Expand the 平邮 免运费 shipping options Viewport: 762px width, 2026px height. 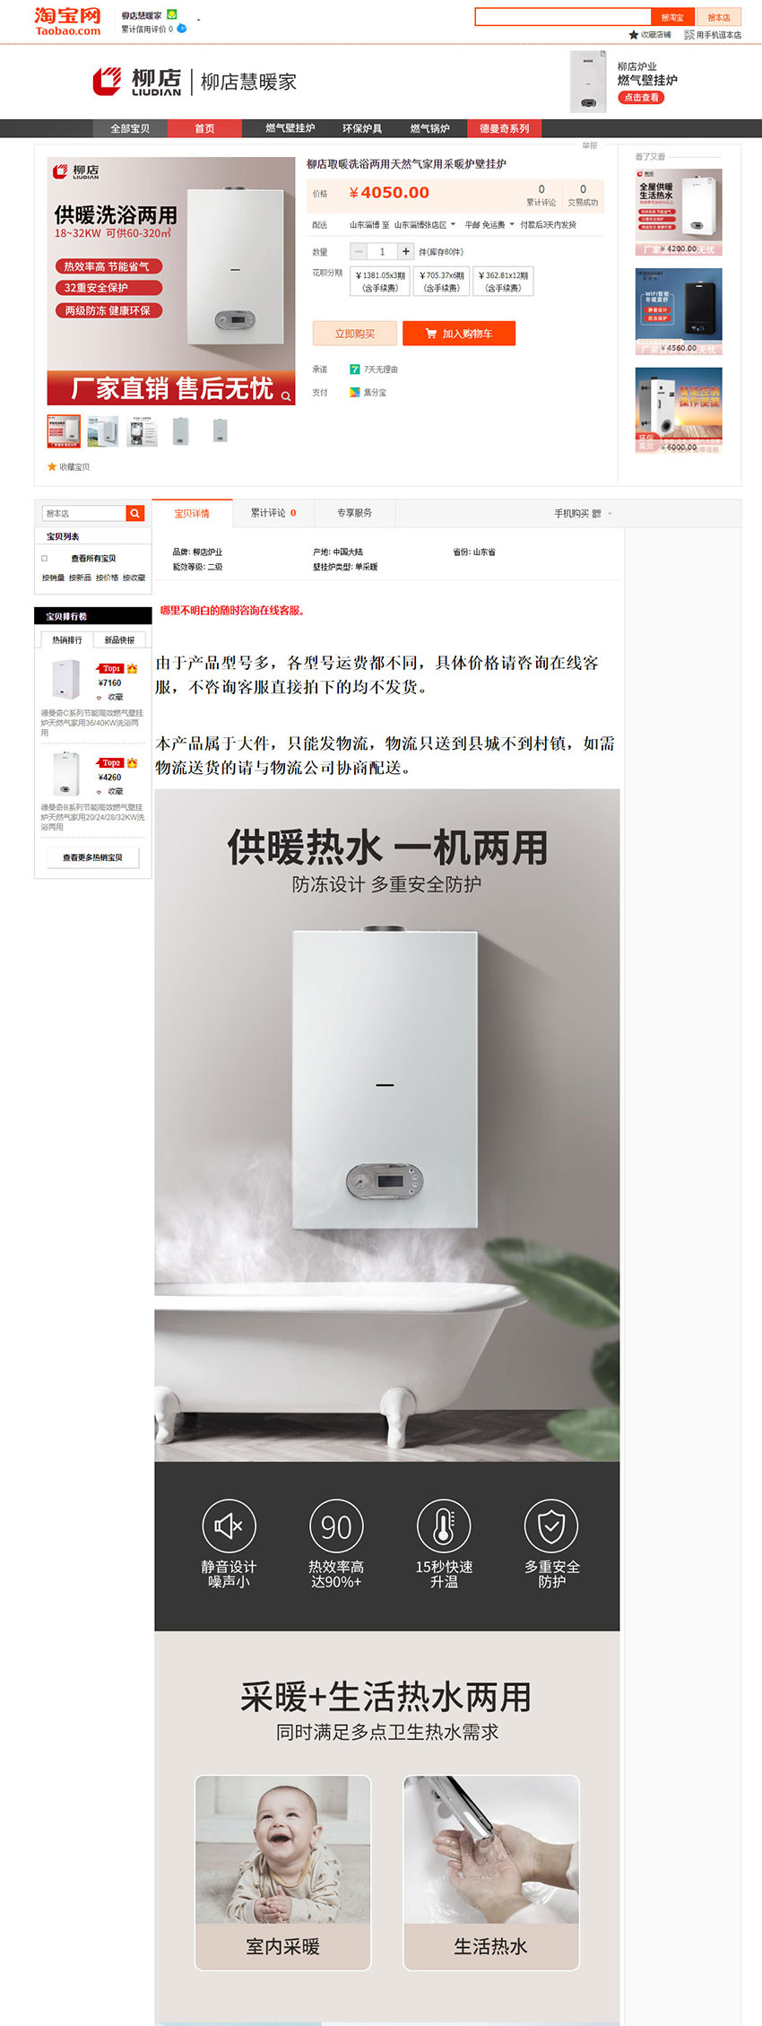(x=489, y=225)
